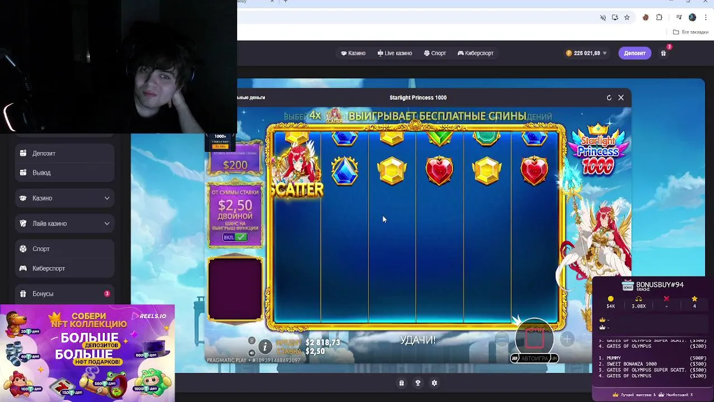Click the install app icon in address bar
714x402 pixels.
pos(615,17)
